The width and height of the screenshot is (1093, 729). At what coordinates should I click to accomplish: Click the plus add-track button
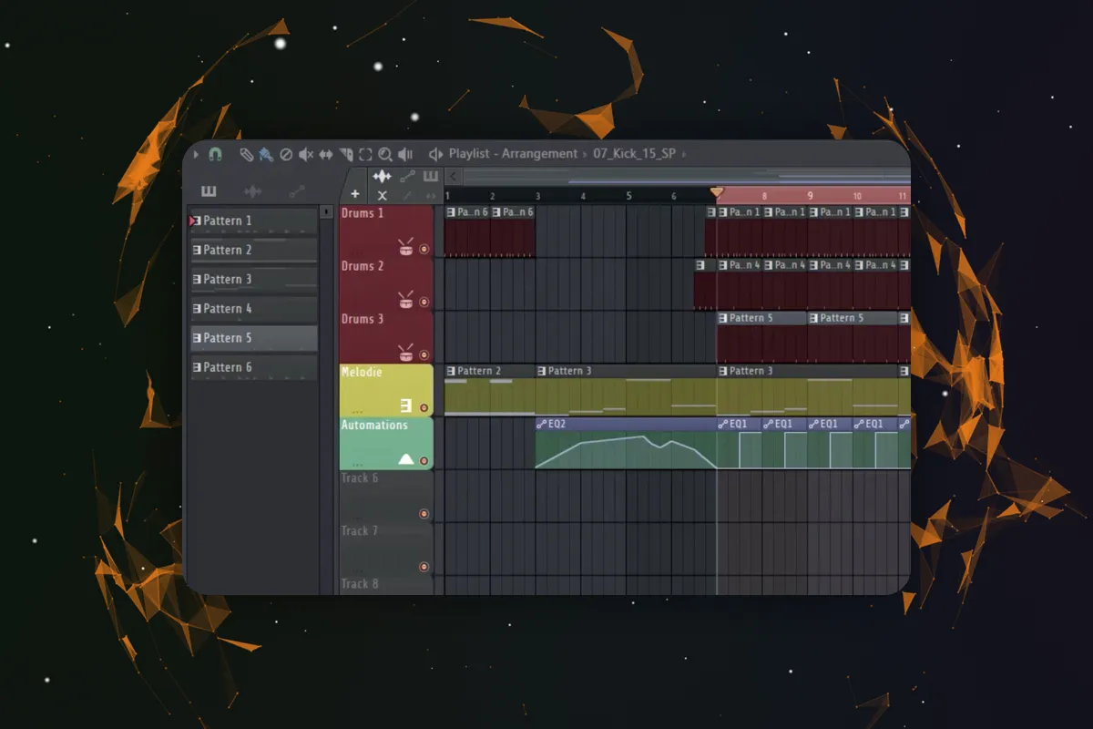click(355, 194)
